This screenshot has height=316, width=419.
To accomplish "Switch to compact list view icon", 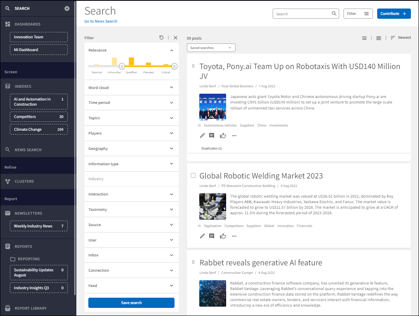I will click(x=378, y=38).
